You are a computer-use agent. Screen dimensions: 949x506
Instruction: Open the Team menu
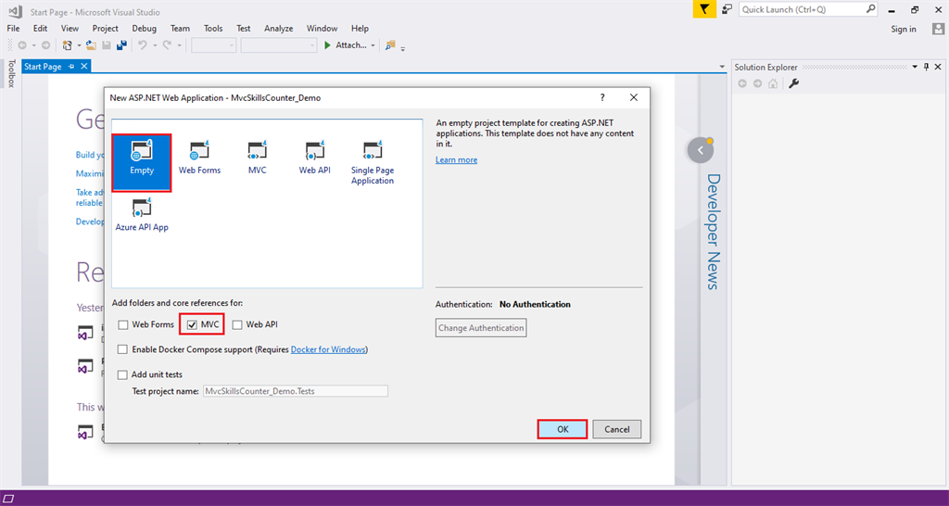[180, 29]
